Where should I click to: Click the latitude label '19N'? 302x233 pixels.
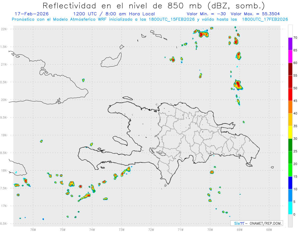4,135
